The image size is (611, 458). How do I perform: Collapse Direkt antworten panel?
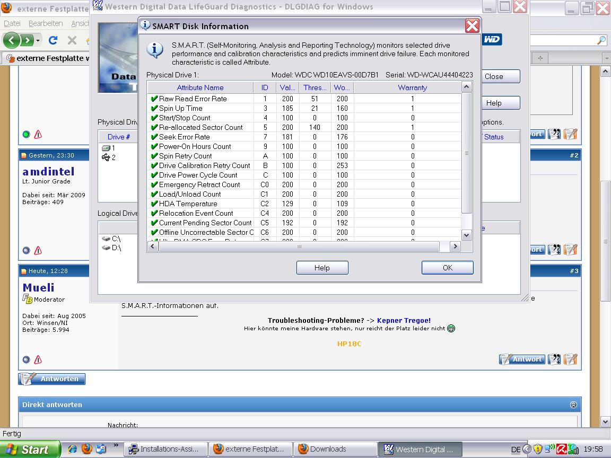click(x=573, y=404)
